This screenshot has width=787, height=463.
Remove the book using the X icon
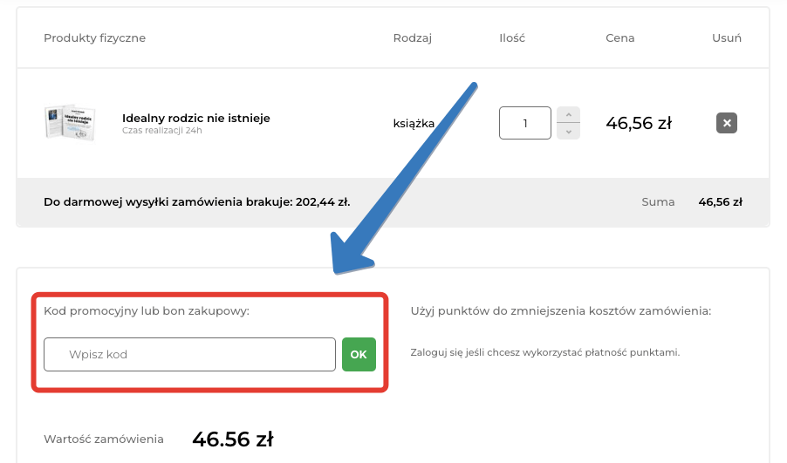tap(726, 123)
